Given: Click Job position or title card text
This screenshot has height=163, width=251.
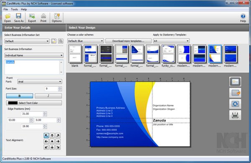Looking at the screenshot, I should pyautogui.click(x=163, y=124).
